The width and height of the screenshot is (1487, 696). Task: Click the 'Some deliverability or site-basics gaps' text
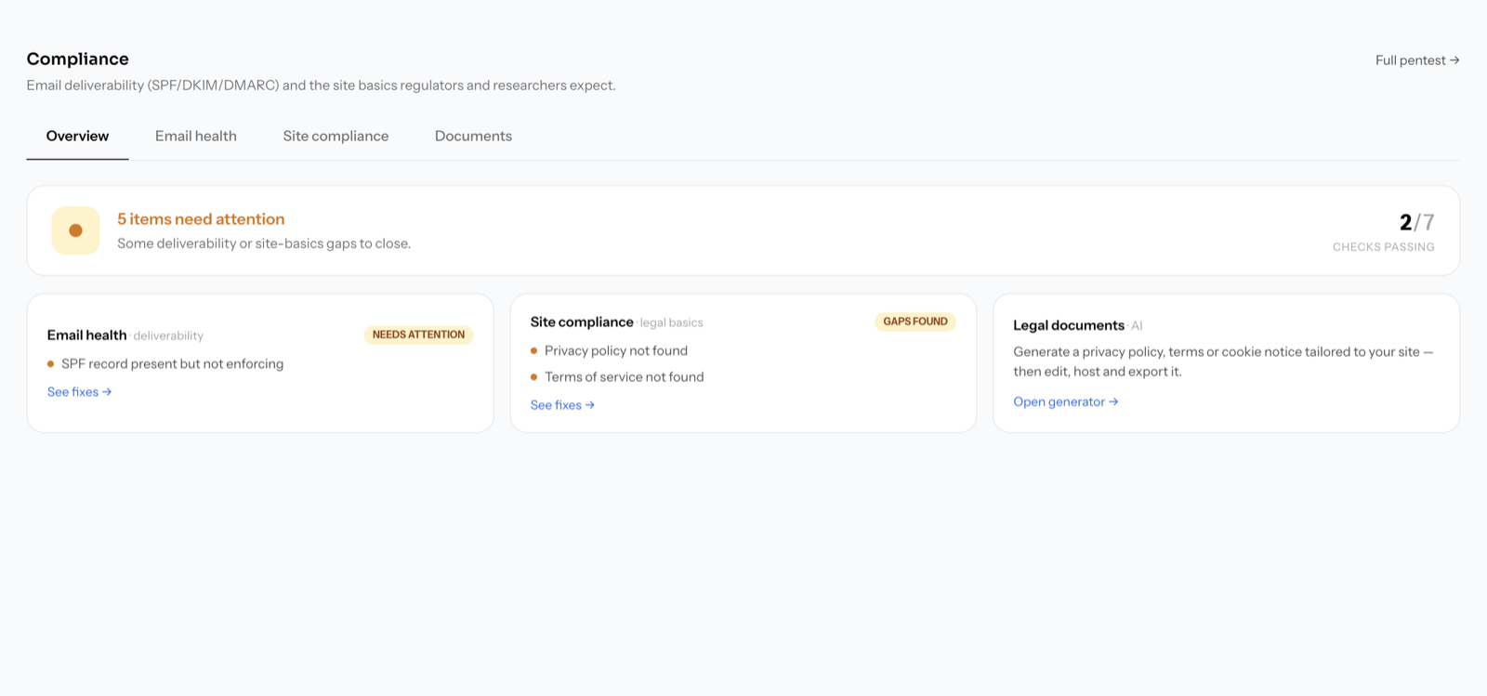(264, 243)
